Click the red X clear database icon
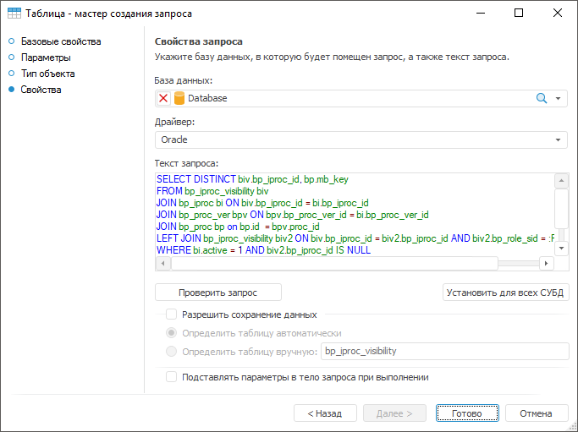The height and width of the screenshot is (432, 578). 164,98
